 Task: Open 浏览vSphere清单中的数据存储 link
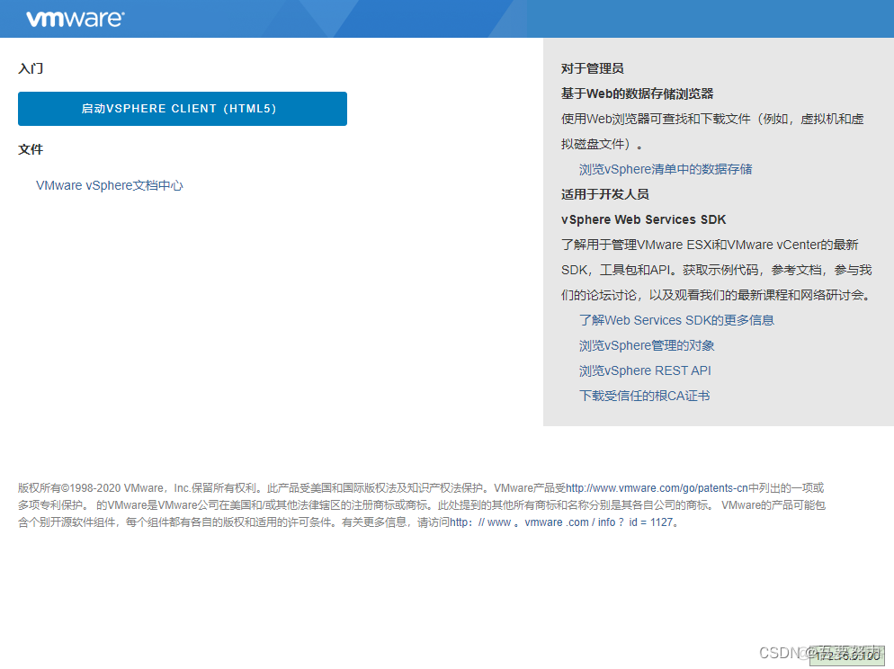pos(666,169)
